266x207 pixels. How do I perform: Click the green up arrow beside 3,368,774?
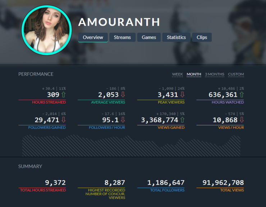[x=182, y=120]
